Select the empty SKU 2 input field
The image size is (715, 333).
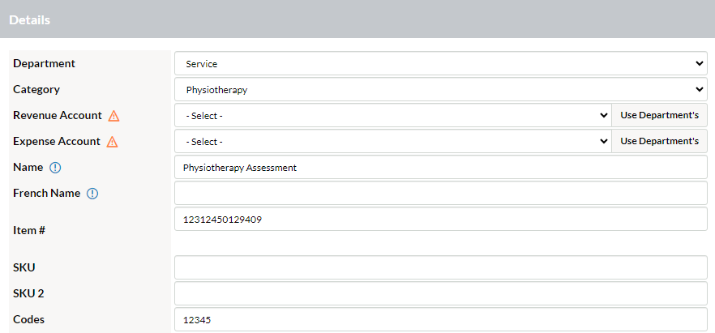(440, 293)
